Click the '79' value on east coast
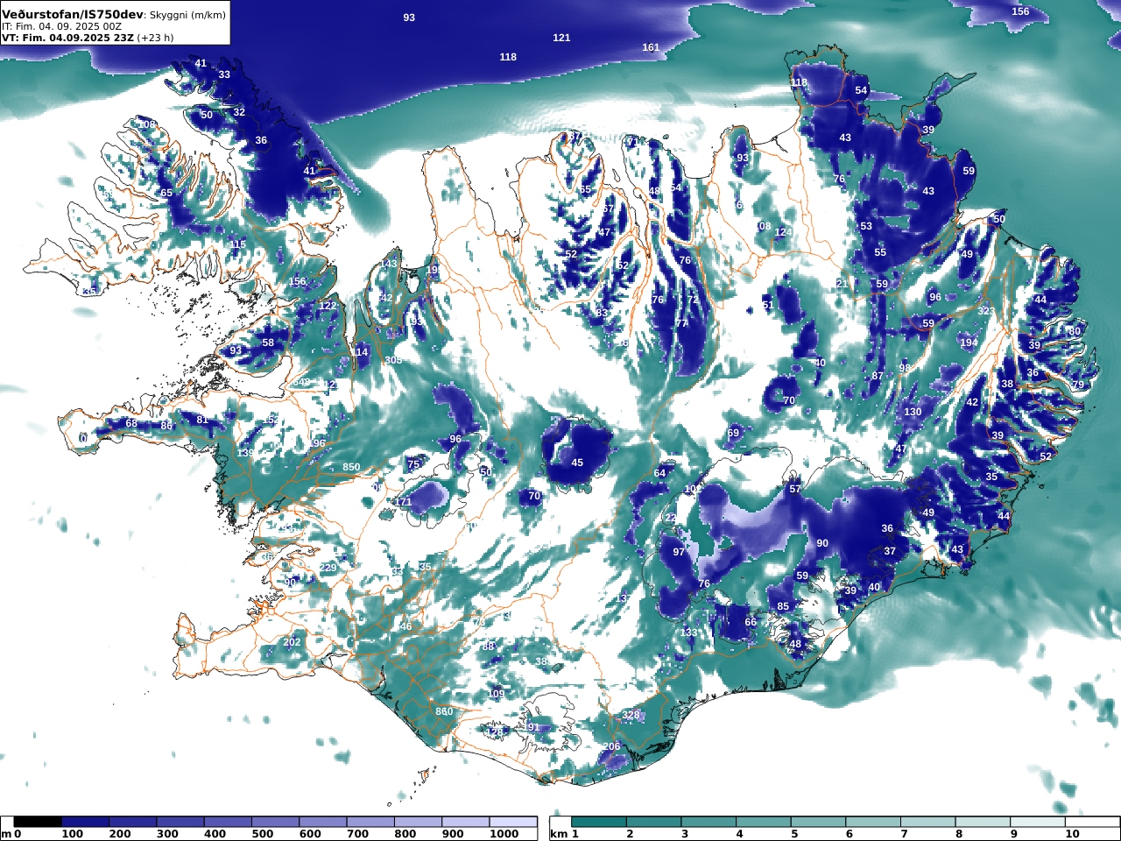 coord(1078,385)
